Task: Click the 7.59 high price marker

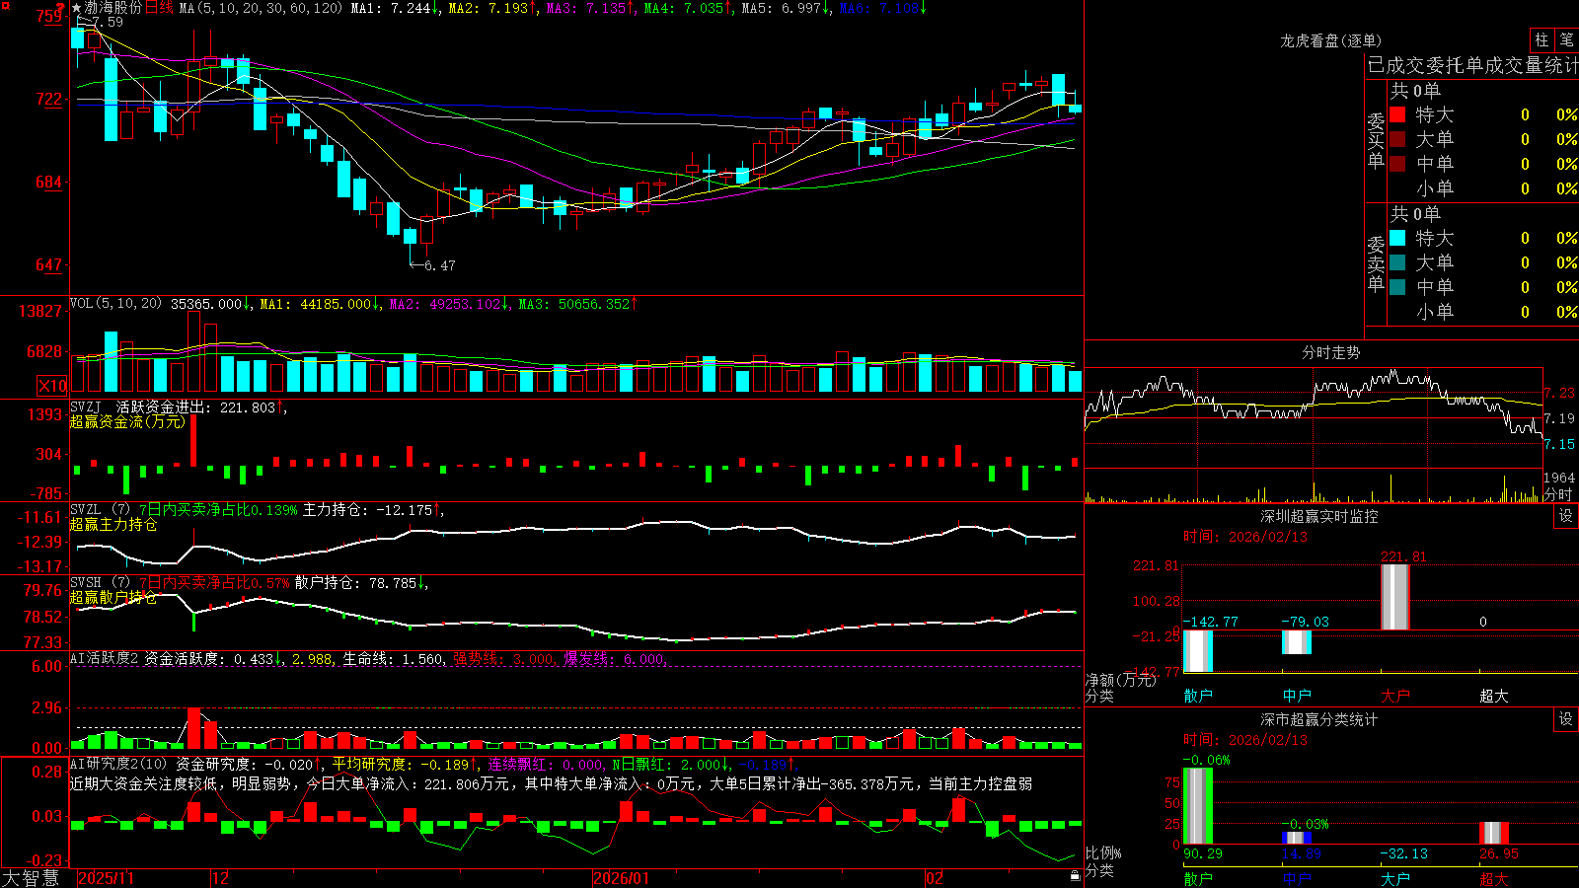Action: (x=108, y=22)
